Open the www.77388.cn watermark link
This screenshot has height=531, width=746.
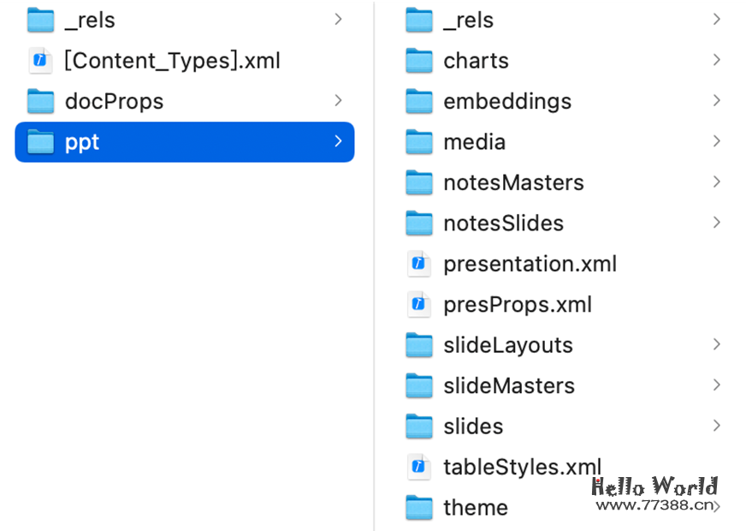tap(654, 505)
